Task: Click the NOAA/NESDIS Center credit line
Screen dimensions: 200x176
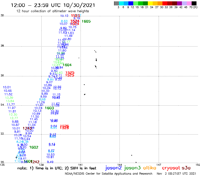Action: (x=109, y=174)
